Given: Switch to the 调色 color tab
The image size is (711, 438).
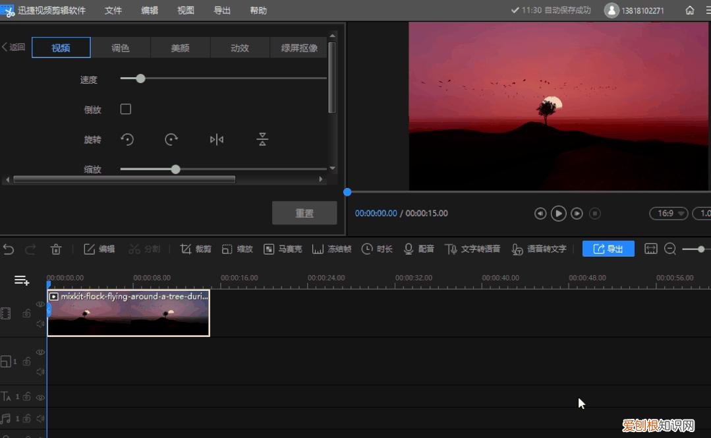Looking at the screenshot, I should (121, 47).
